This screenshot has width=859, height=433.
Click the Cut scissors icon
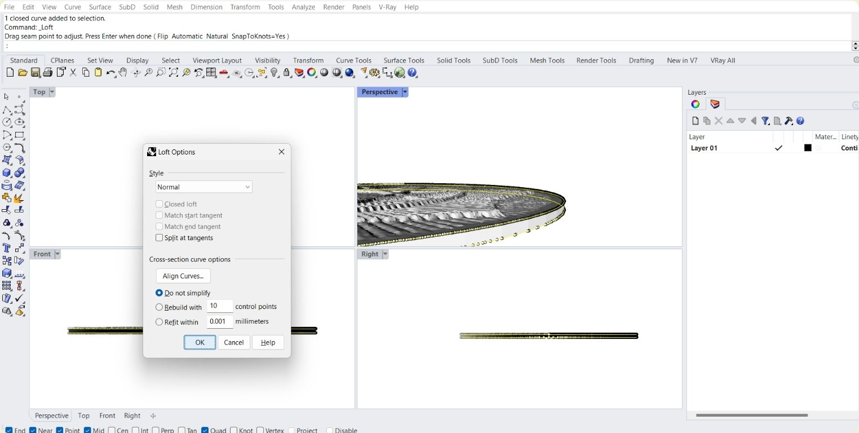[73, 73]
